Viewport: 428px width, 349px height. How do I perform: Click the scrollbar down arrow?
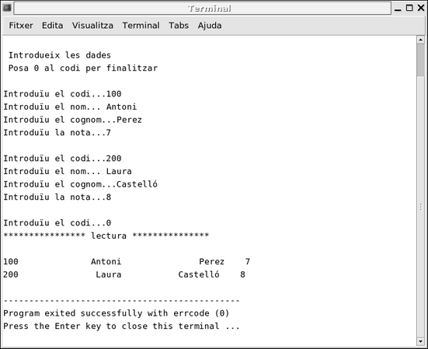click(x=421, y=341)
